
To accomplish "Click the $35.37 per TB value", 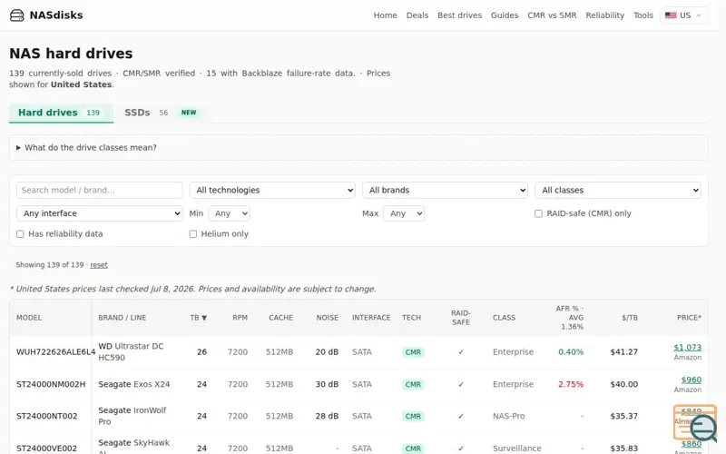I will 624,416.
